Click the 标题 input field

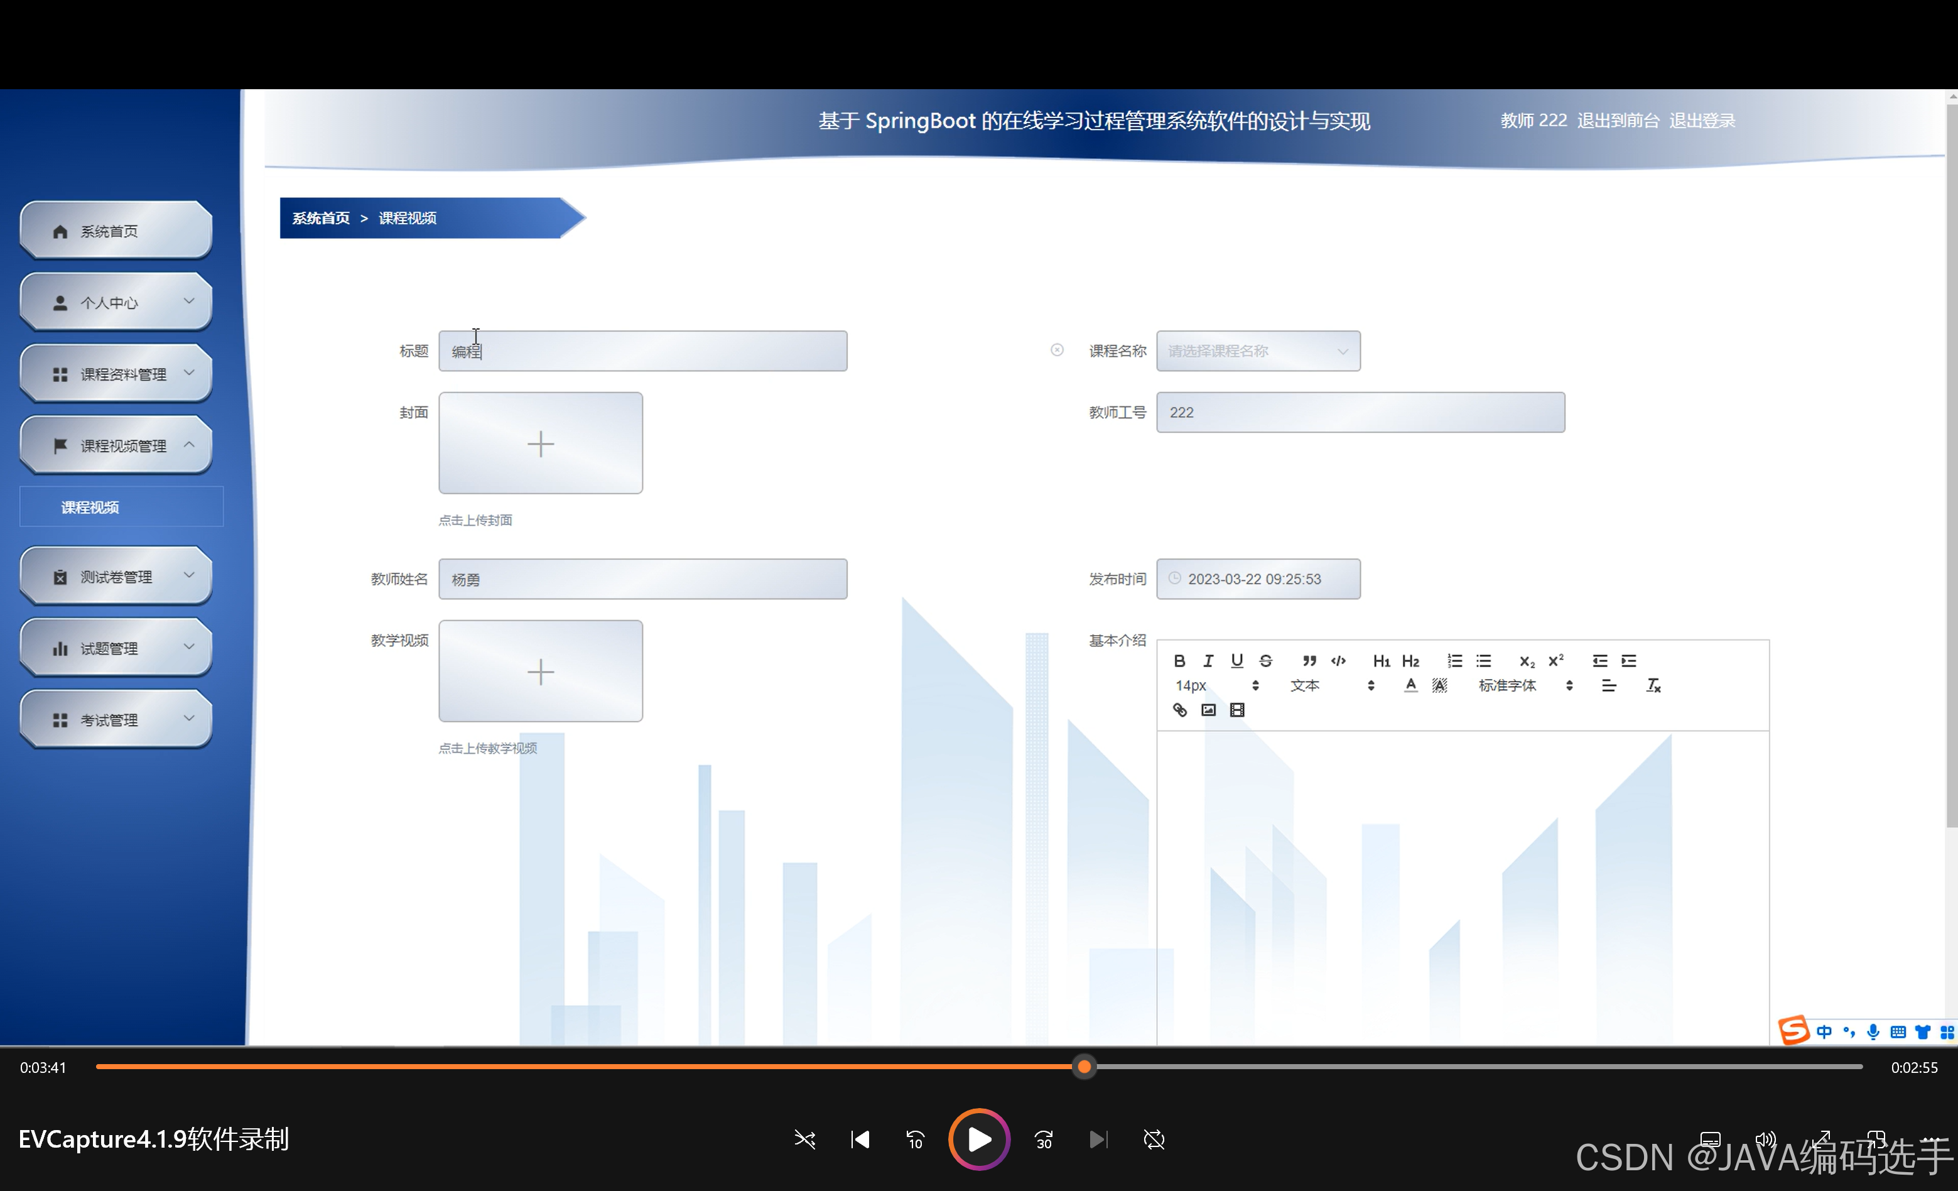pos(643,351)
